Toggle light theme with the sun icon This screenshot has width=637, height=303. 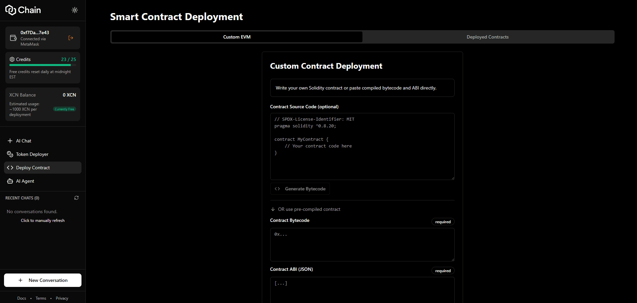[x=74, y=10]
